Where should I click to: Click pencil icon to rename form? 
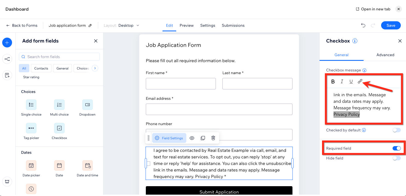point(90,25)
